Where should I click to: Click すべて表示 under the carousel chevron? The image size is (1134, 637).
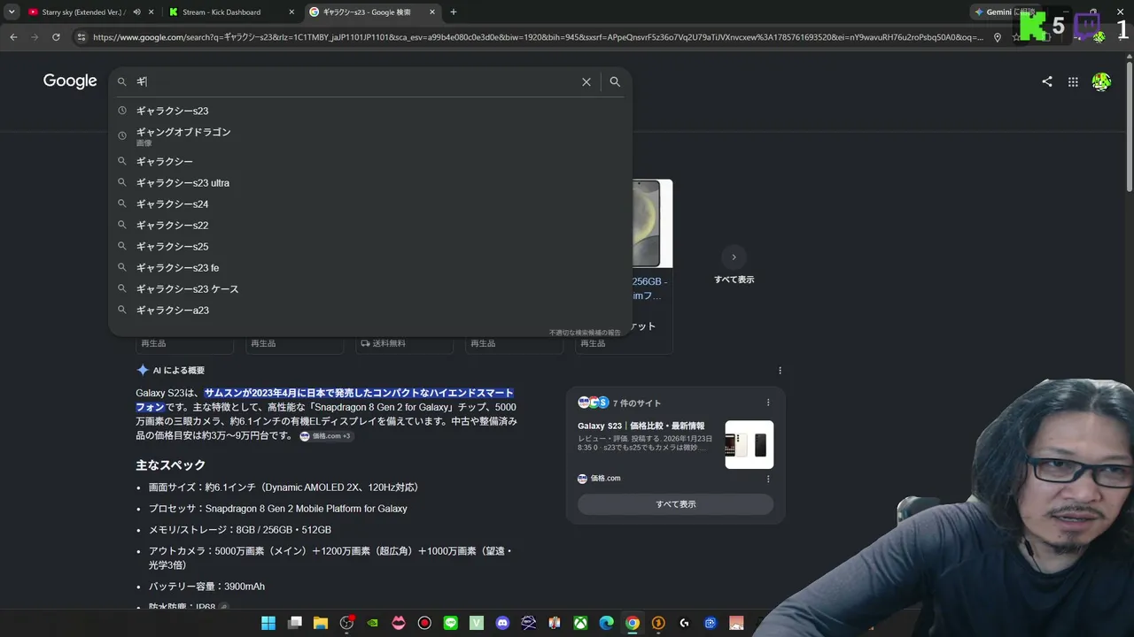click(x=734, y=280)
